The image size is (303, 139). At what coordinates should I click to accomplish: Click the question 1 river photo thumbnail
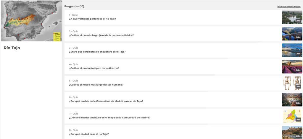pos(292,17)
